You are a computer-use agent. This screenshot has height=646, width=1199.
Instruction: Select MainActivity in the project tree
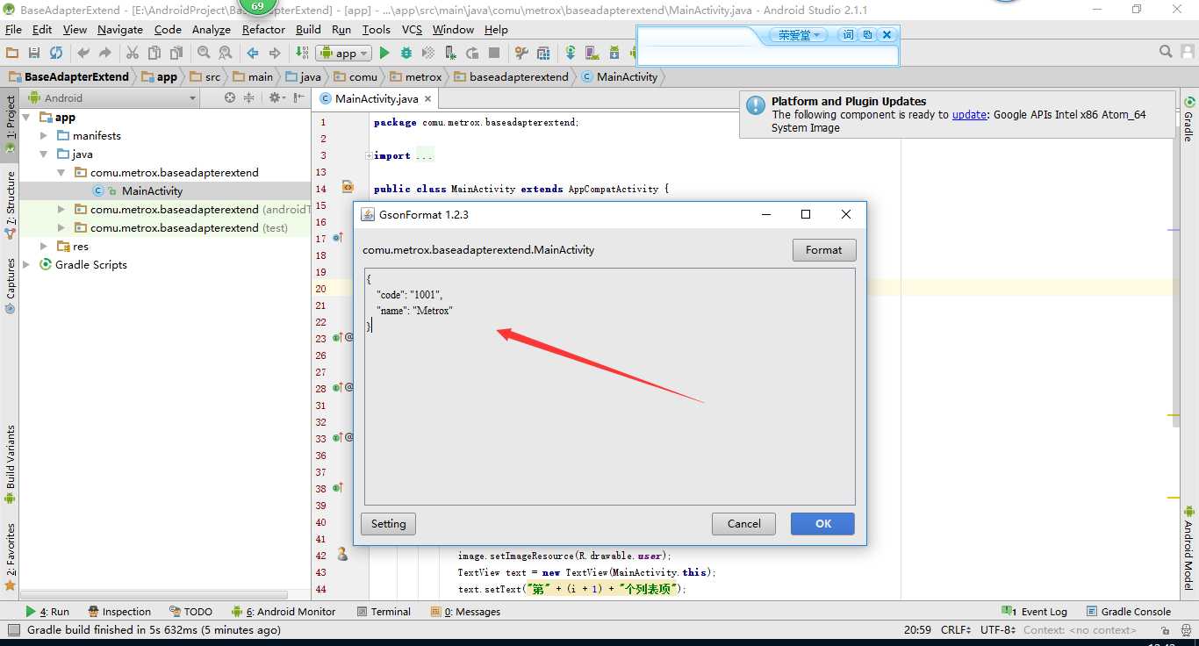pos(152,190)
